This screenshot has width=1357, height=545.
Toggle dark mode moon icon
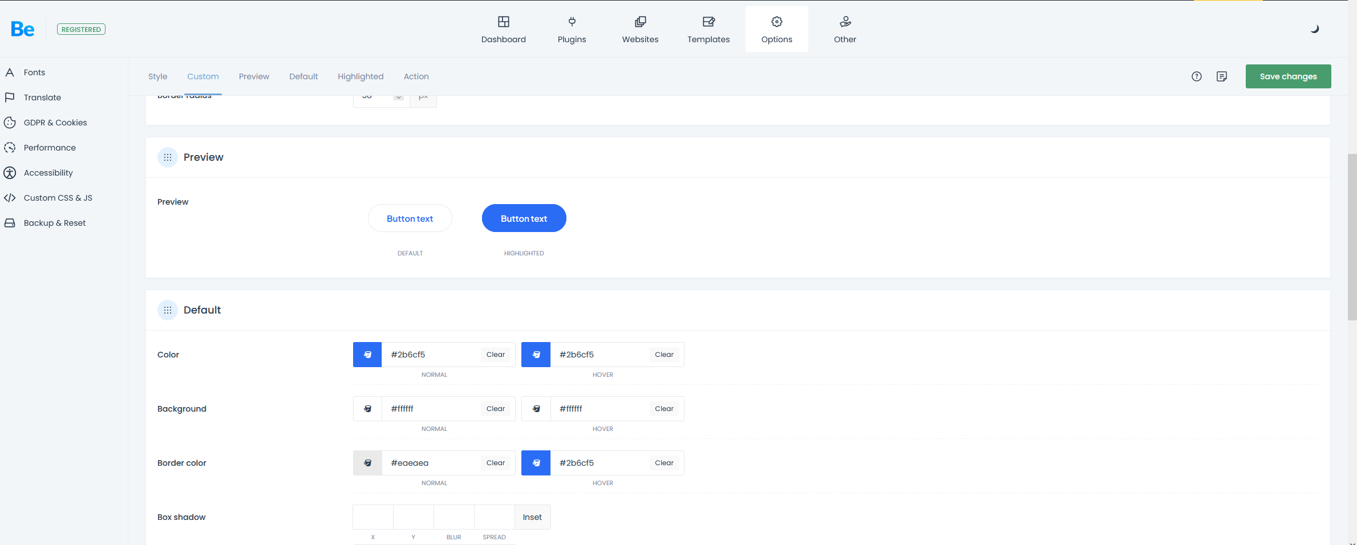1315,29
